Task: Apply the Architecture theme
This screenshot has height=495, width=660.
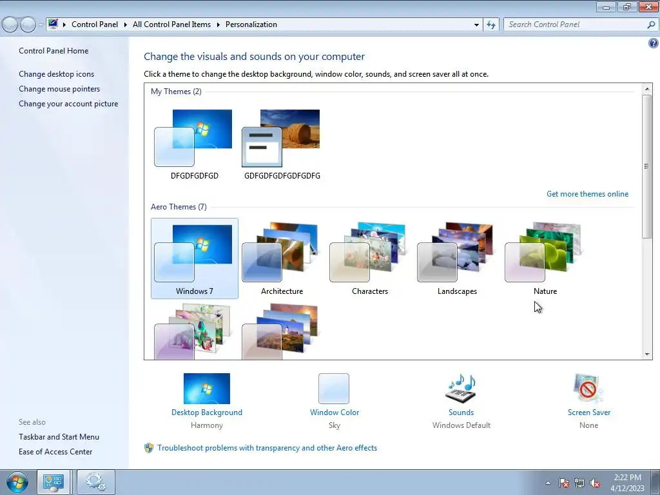Action: click(282, 258)
